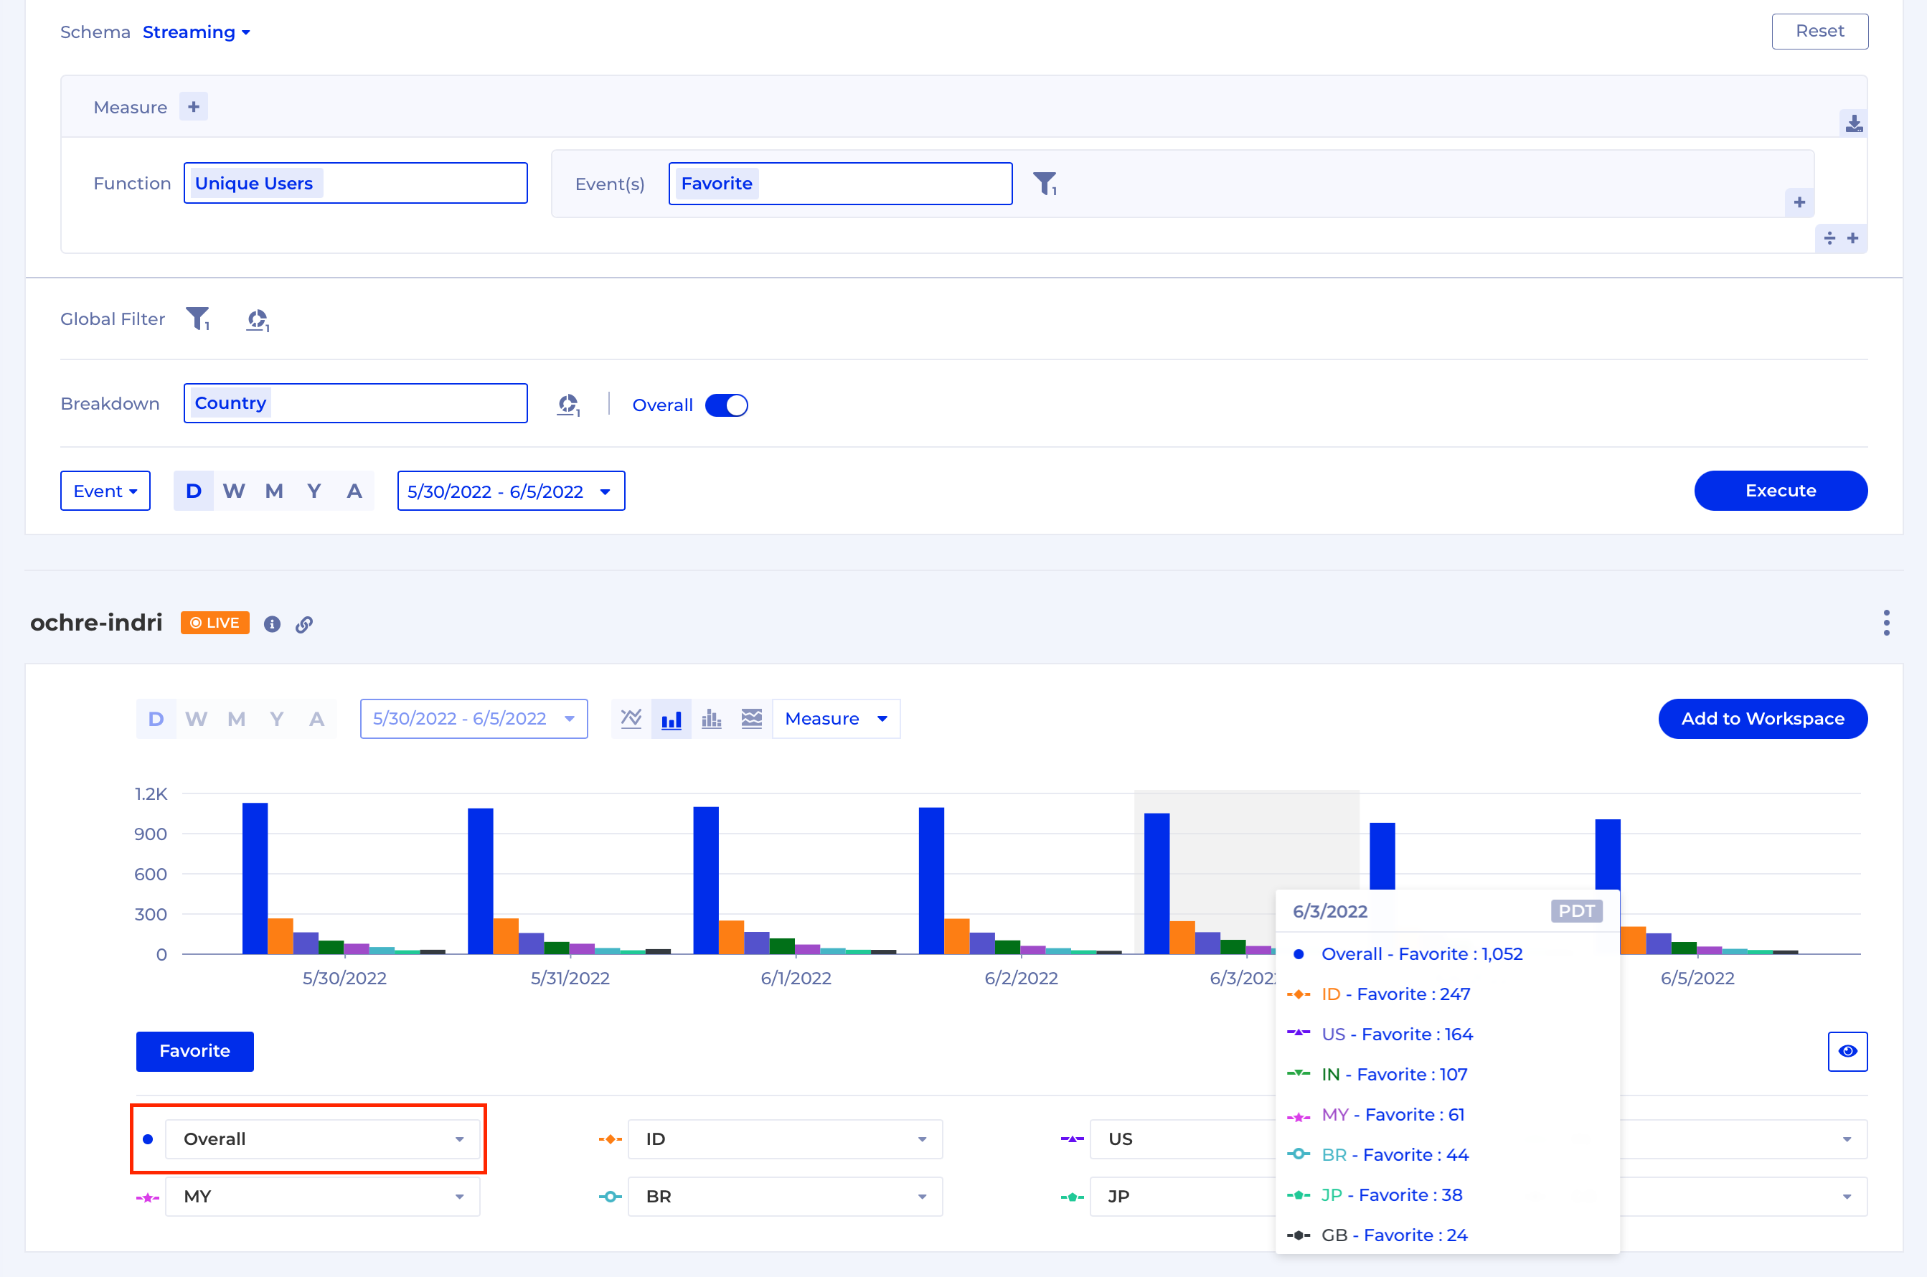Toggle series visibility eye button
Screen dimensions: 1927x1277
pos(1847,1050)
